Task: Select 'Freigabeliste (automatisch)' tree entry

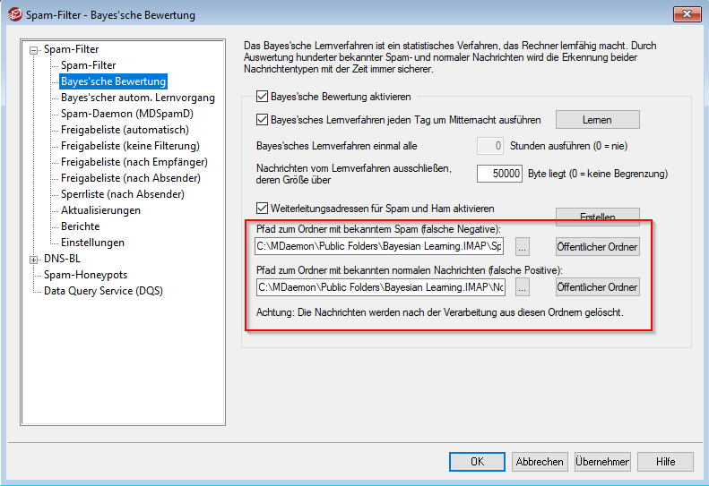Action: [125, 130]
